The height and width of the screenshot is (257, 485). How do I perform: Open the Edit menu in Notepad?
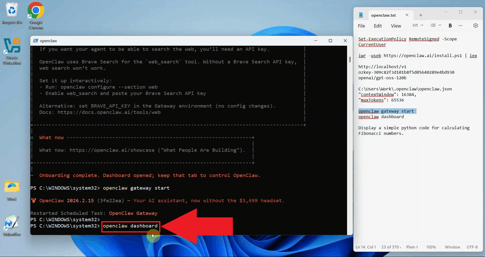click(x=378, y=26)
